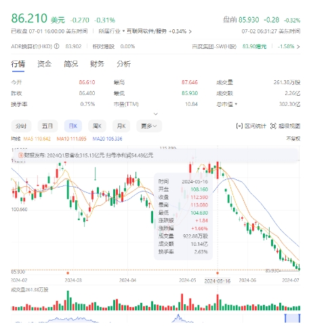Click the arrow next to -1.58%
Screen dimensions: 309x326
pyautogui.click(x=298, y=47)
